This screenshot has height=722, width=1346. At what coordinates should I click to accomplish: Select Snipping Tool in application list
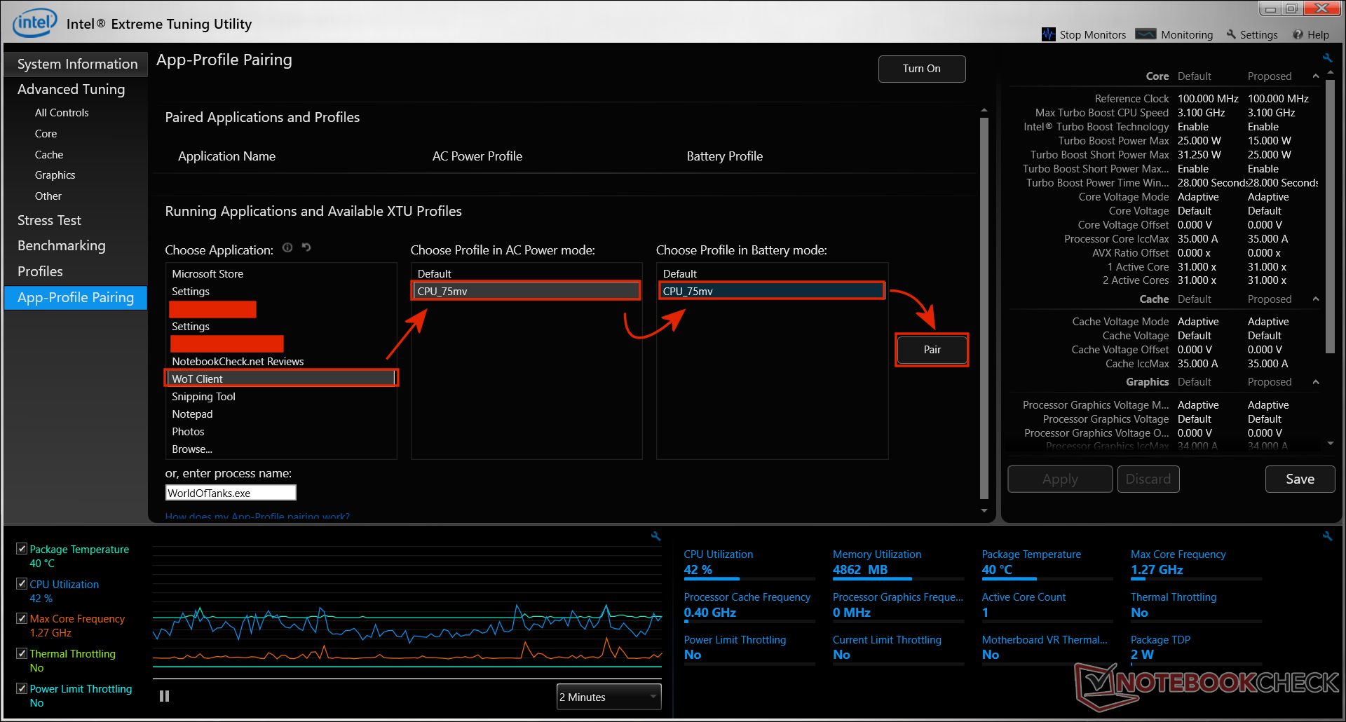[x=281, y=397]
